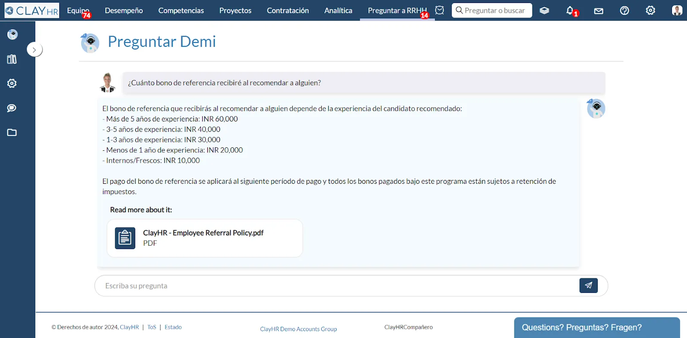The image size is (687, 338).
Task: Open the Contratación menu
Action: click(x=288, y=11)
